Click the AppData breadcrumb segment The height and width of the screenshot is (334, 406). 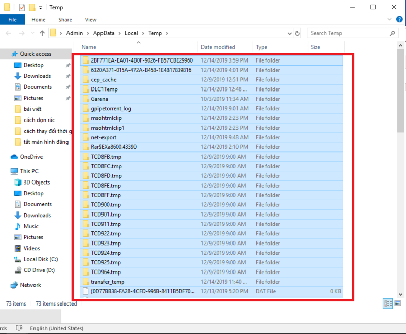click(104, 33)
